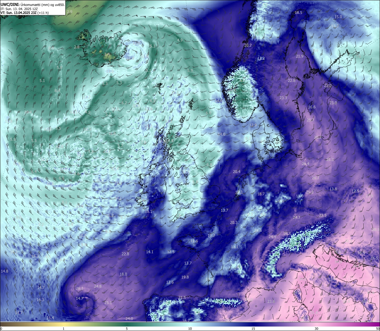This screenshot has width=380, height=331.
Task: Select the 18.5 value over northern Norway
Action: 298,12
